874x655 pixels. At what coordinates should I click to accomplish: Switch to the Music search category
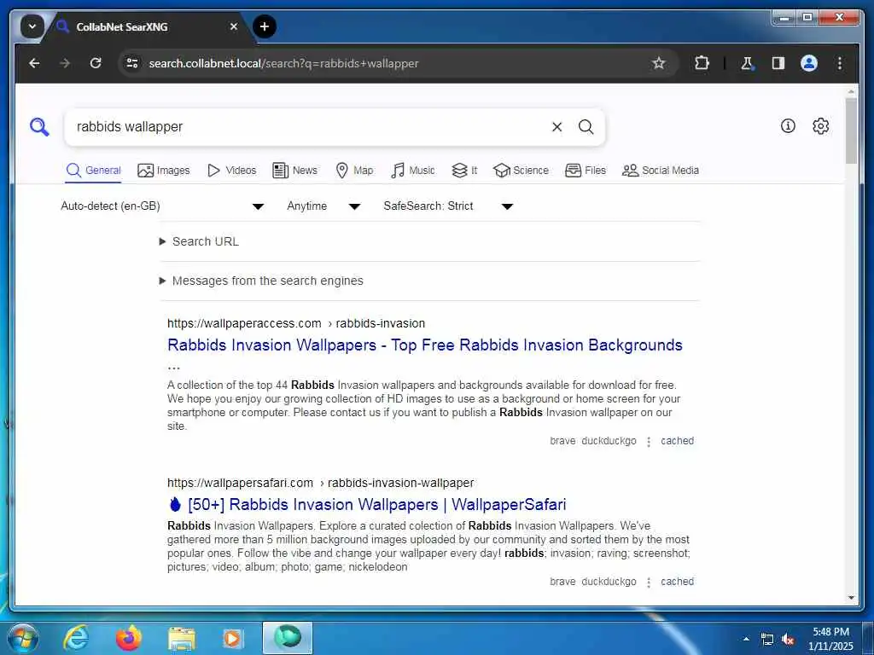(412, 171)
